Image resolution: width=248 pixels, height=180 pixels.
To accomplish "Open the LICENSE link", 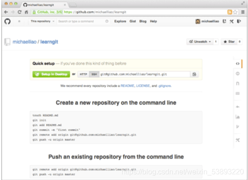I will pos(143,86).
